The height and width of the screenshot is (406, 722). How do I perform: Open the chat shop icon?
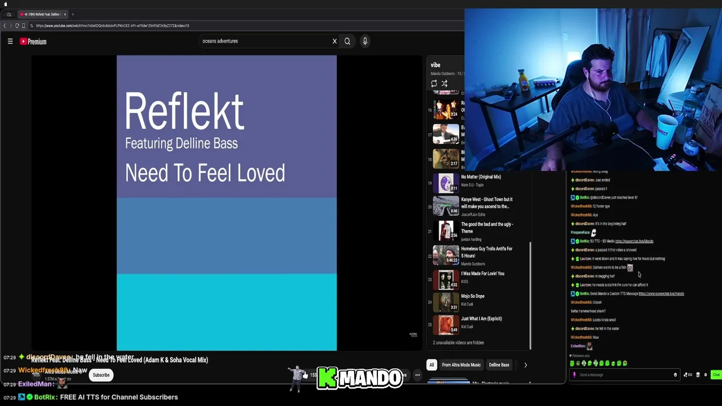tap(698, 374)
